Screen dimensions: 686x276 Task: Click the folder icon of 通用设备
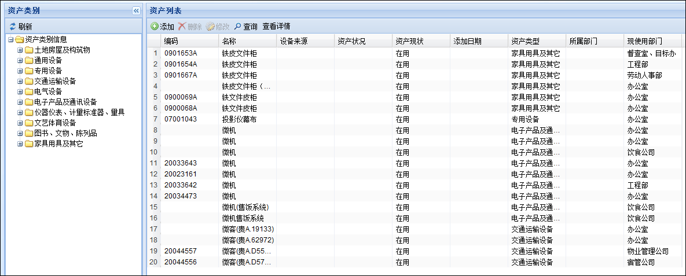pyautogui.click(x=29, y=60)
